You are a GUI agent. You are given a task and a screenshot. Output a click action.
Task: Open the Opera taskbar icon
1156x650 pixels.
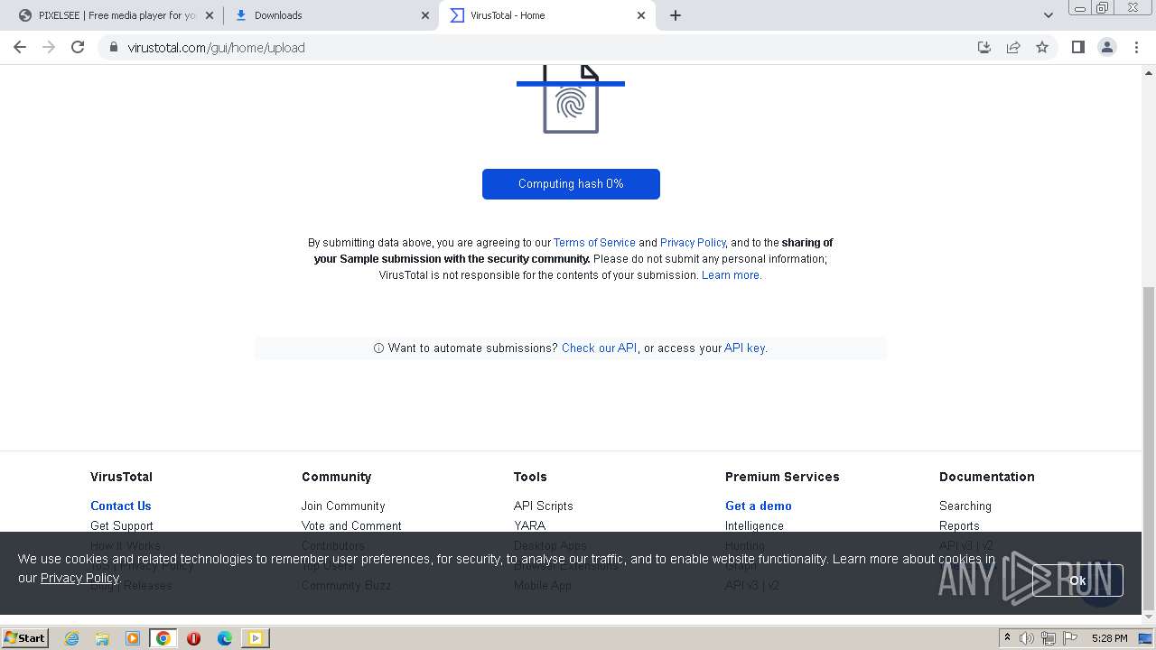(x=193, y=638)
